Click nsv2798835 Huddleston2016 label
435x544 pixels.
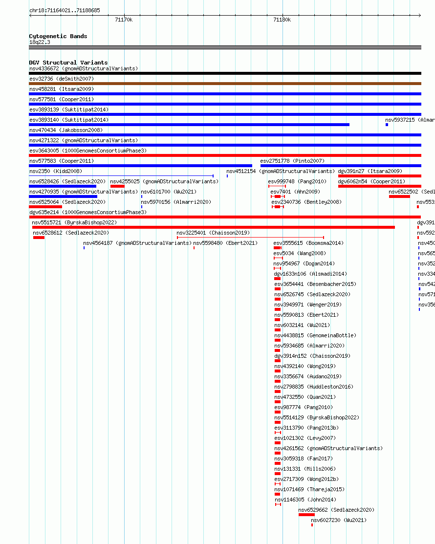[314, 387]
